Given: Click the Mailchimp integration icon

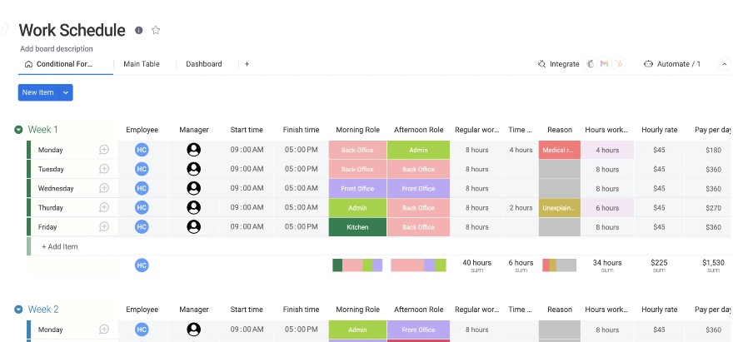Looking at the screenshot, I should coord(591,64).
